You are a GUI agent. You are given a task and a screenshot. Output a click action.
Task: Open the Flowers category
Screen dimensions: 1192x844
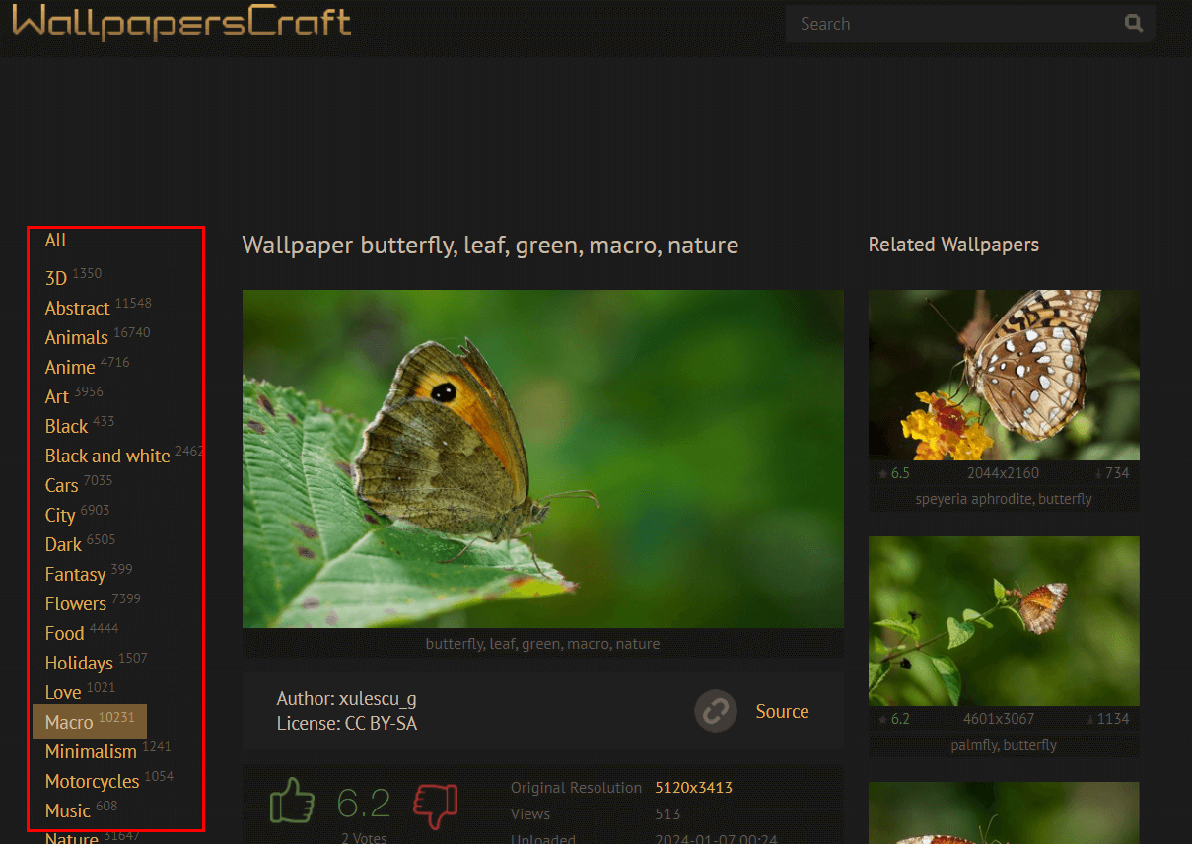(75, 603)
